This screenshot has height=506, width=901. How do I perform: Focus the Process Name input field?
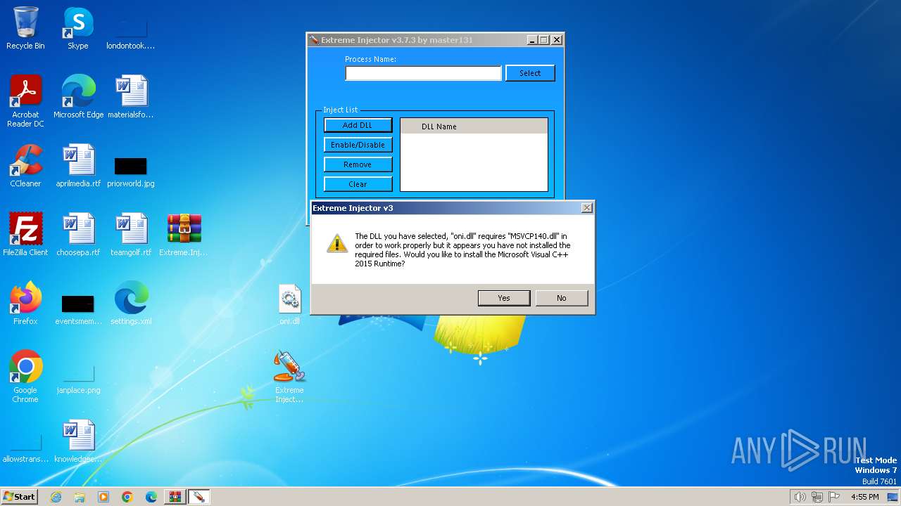(x=423, y=73)
